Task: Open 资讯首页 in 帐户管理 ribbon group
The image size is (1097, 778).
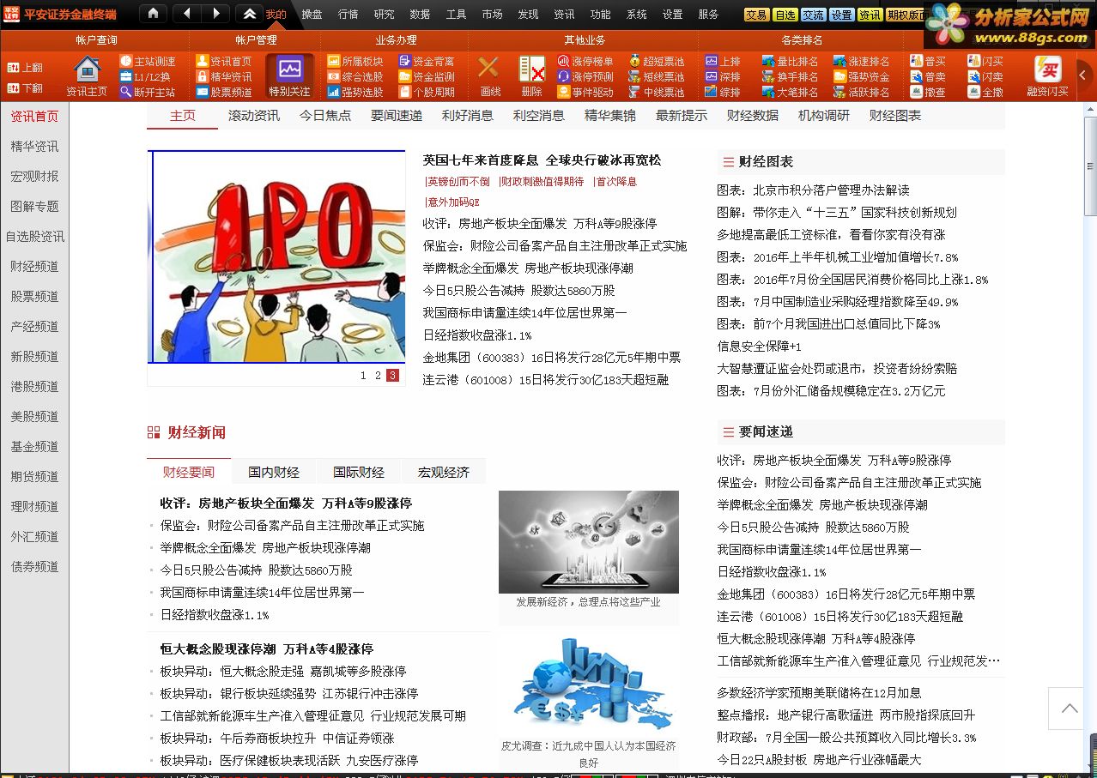Action: (x=224, y=61)
